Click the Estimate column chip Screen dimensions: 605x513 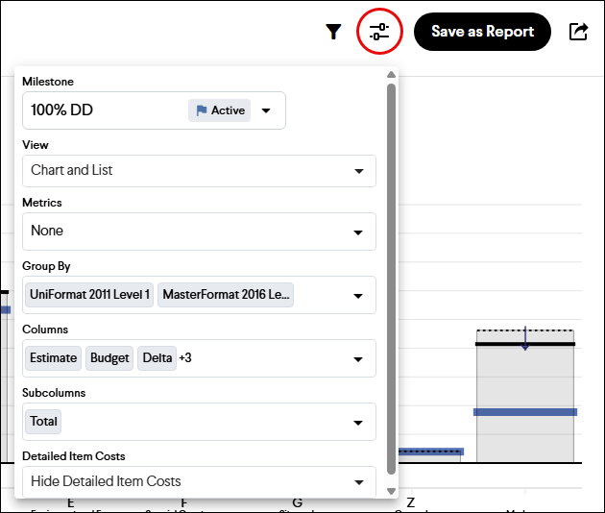click(53, 358)
